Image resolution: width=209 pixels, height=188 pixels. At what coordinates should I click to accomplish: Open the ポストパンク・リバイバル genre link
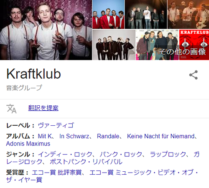[x=86, y=162]
